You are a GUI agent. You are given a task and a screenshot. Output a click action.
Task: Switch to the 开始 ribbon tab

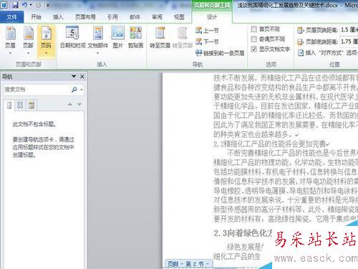coord(36,17)
